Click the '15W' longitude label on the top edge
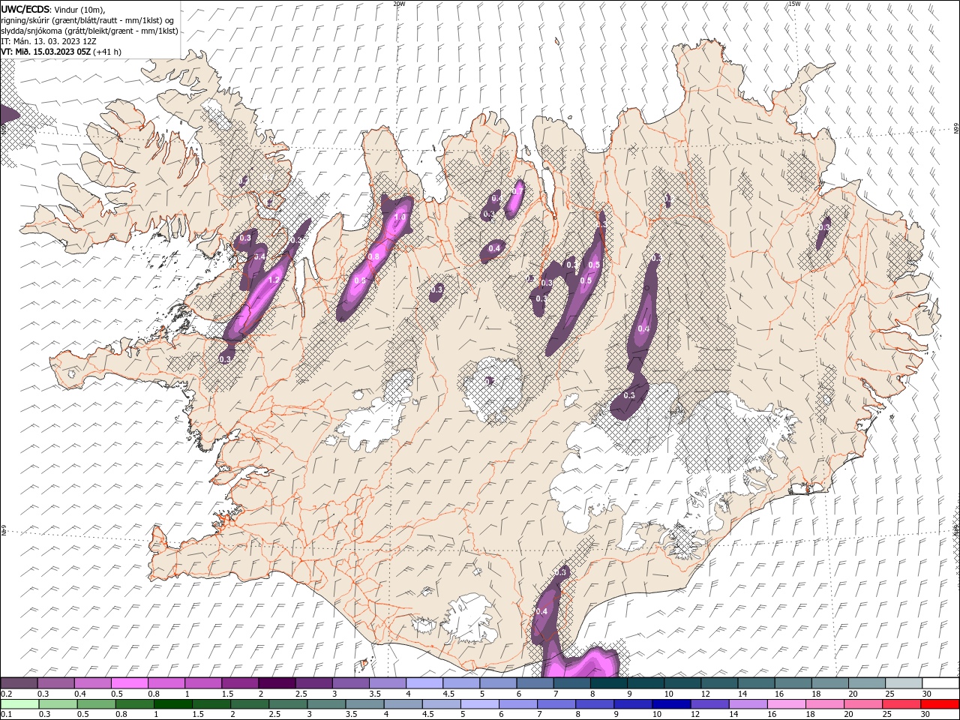Viewport: 960px width, 720px height. (794, 4)
